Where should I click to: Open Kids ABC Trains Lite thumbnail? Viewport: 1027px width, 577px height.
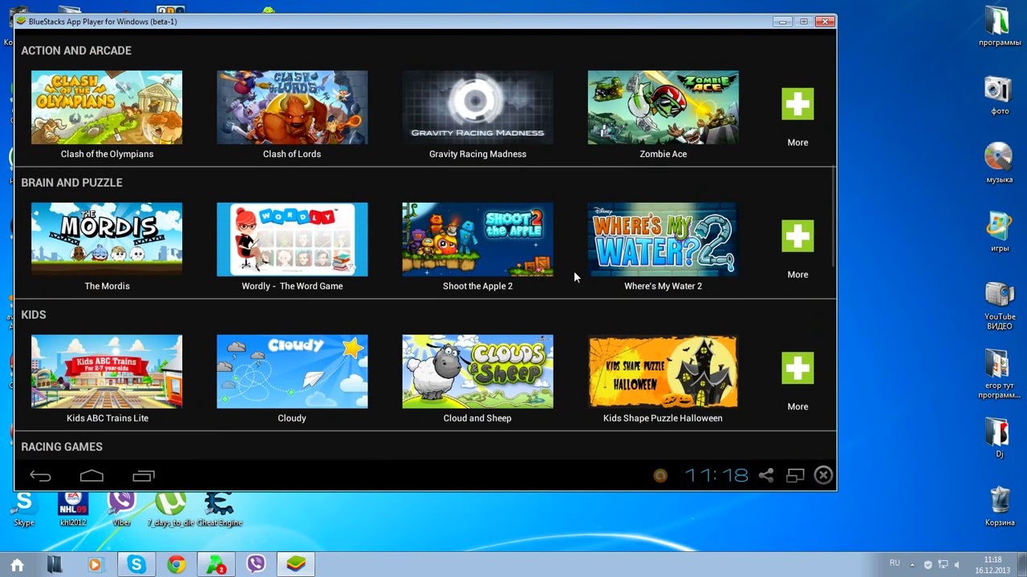[107, 372]
